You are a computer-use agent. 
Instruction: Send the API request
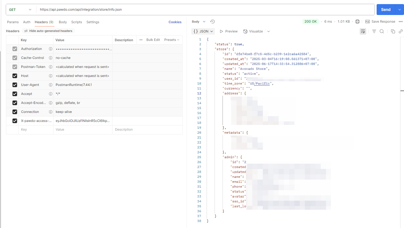pyautogui.click(x=386, y=10)
